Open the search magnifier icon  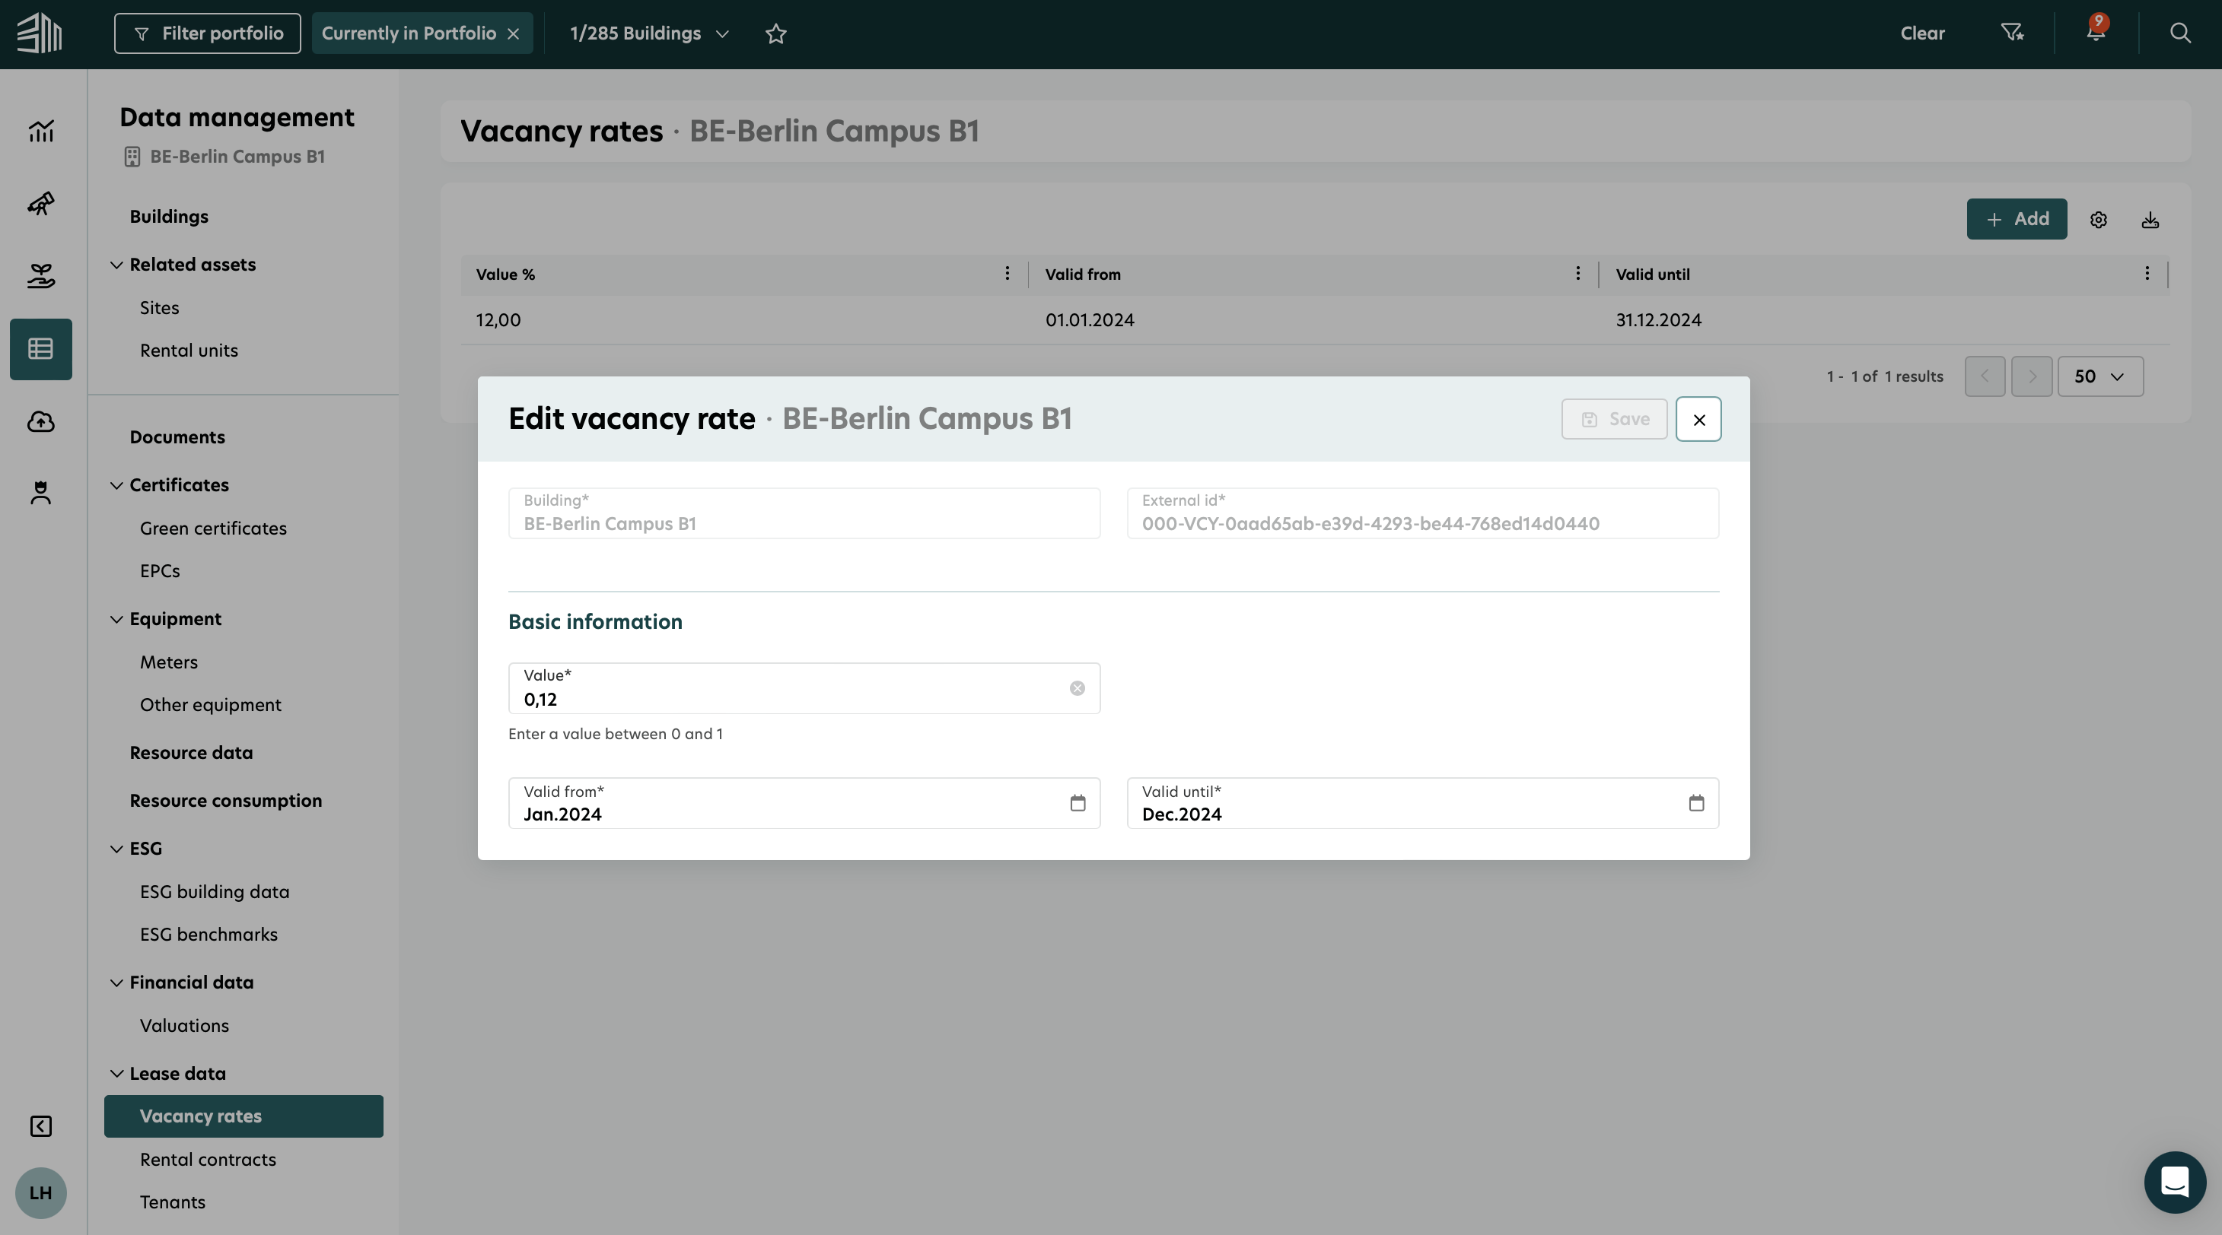click(x=2179, y=33)
